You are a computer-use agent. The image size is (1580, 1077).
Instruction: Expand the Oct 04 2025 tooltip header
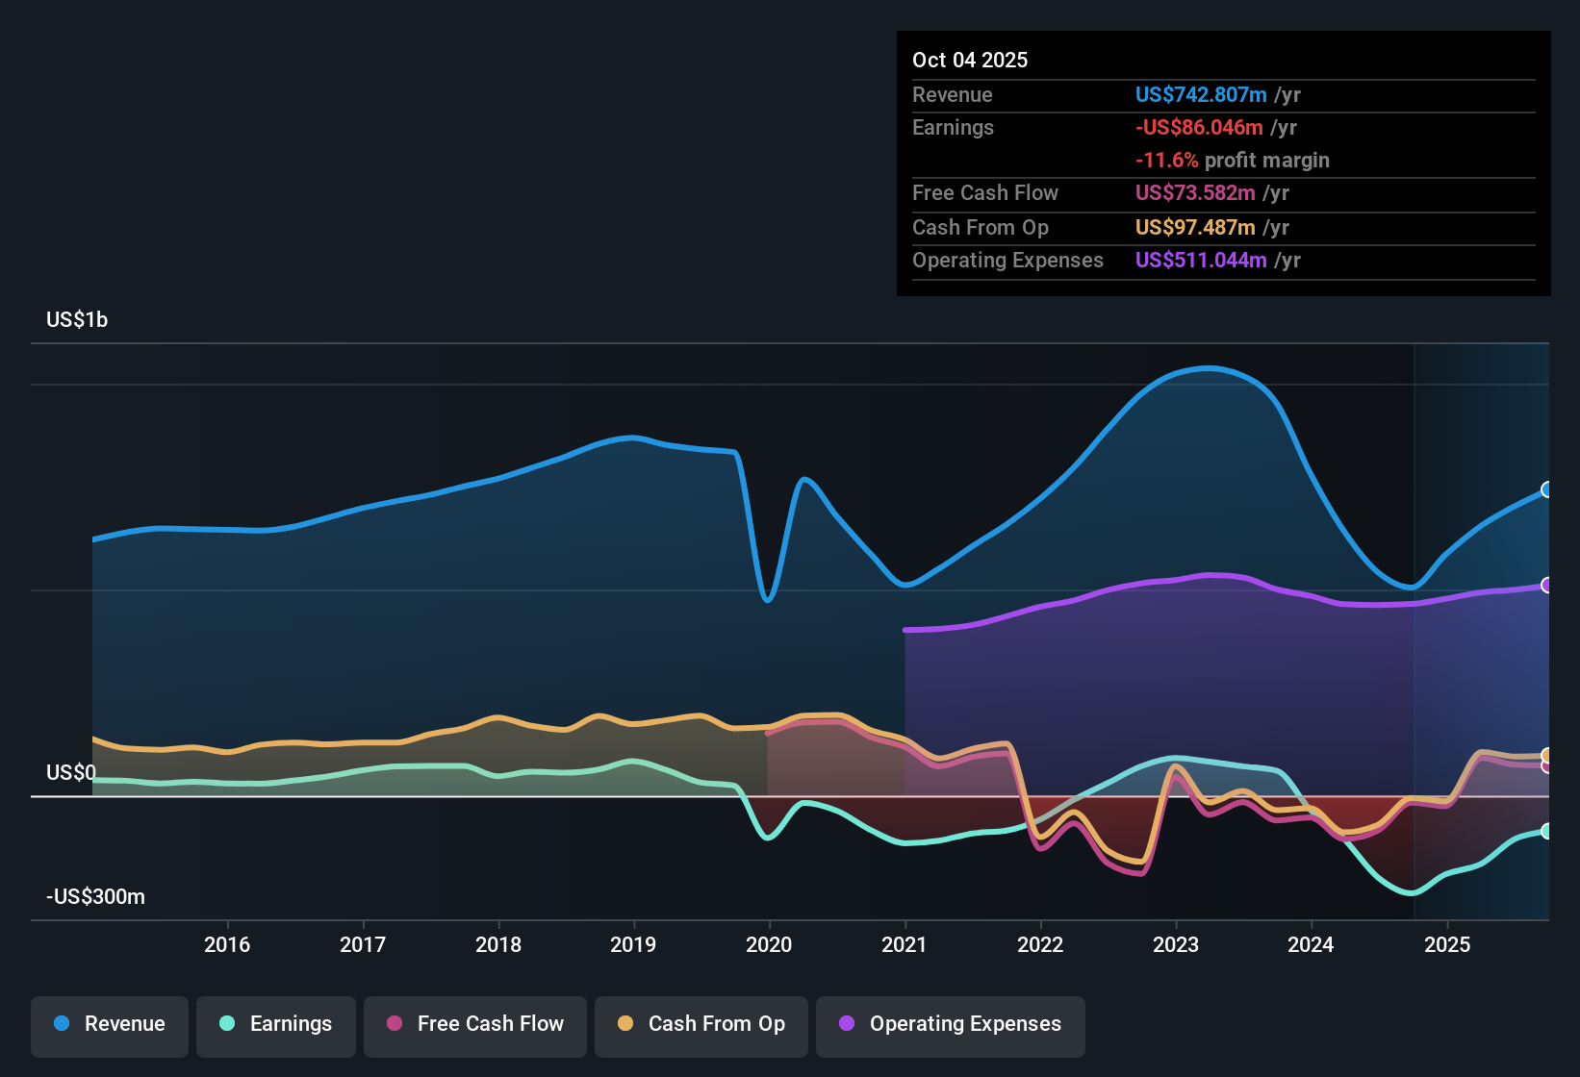tap(970, 60)
